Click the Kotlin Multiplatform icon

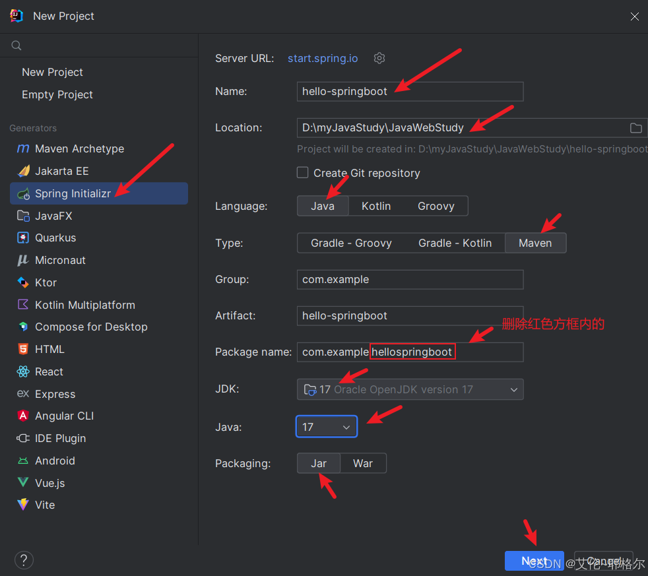pyautogui.click(x=23, y=305)
